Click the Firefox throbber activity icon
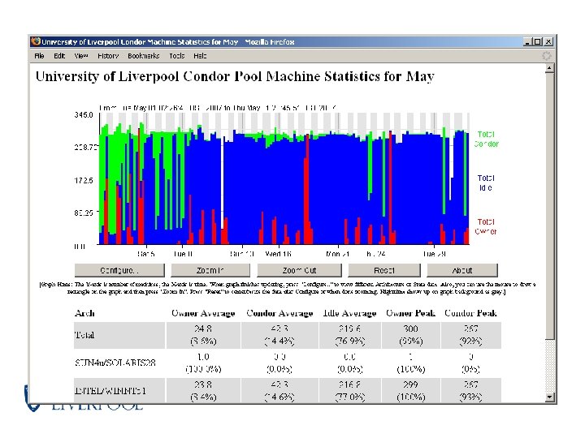The height and width of the screenshot is (438, 585). (547, 56)
